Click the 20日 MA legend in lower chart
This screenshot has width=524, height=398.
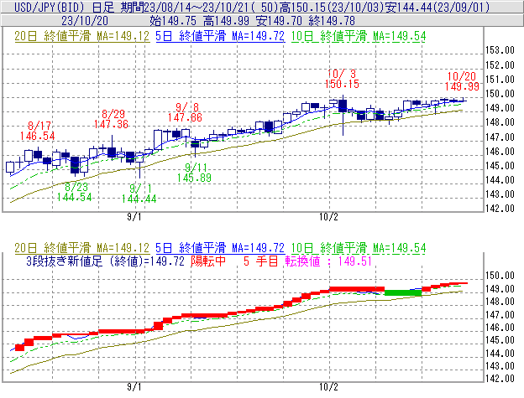82,248
